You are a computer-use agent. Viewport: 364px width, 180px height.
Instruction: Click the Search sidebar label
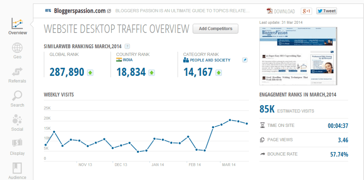click(17, 105)
